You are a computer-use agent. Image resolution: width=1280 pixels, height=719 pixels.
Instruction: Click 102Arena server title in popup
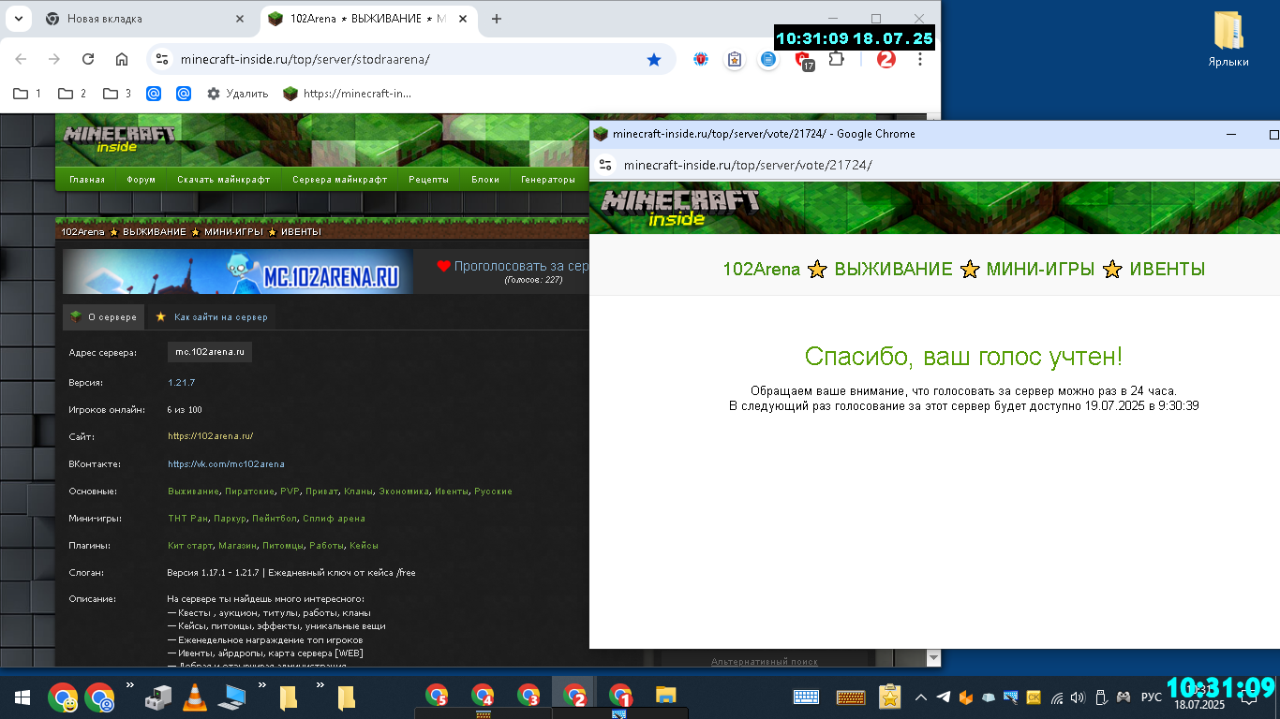963,270
